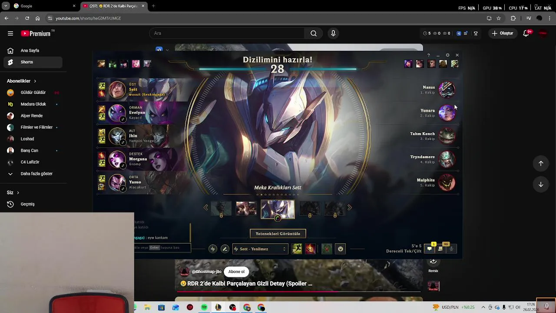Bookmark this page with star icon
The image size is (556, 313).
point(499,18)
